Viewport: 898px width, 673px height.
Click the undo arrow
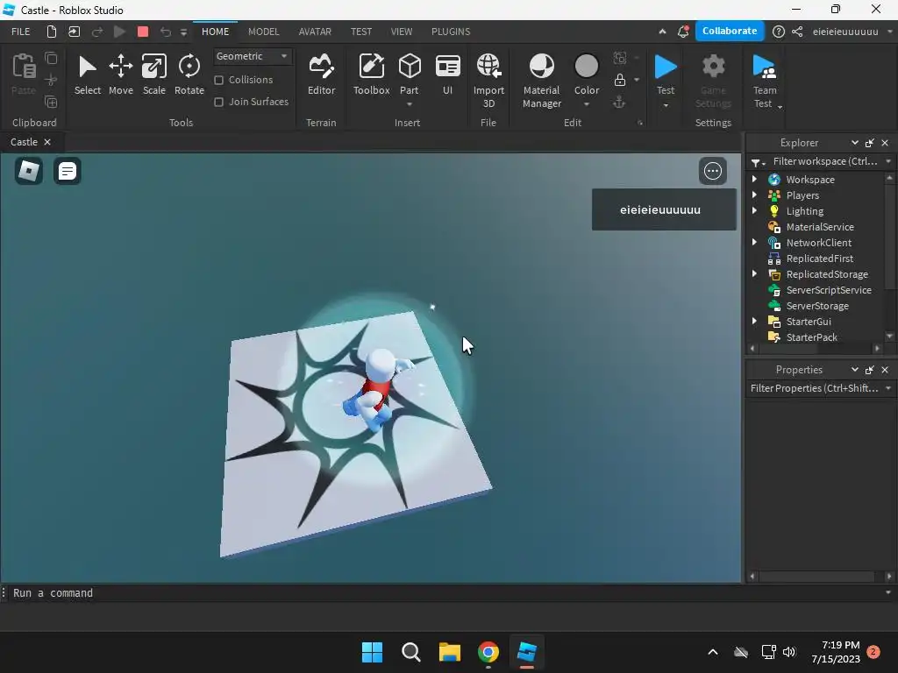point(166,32)
